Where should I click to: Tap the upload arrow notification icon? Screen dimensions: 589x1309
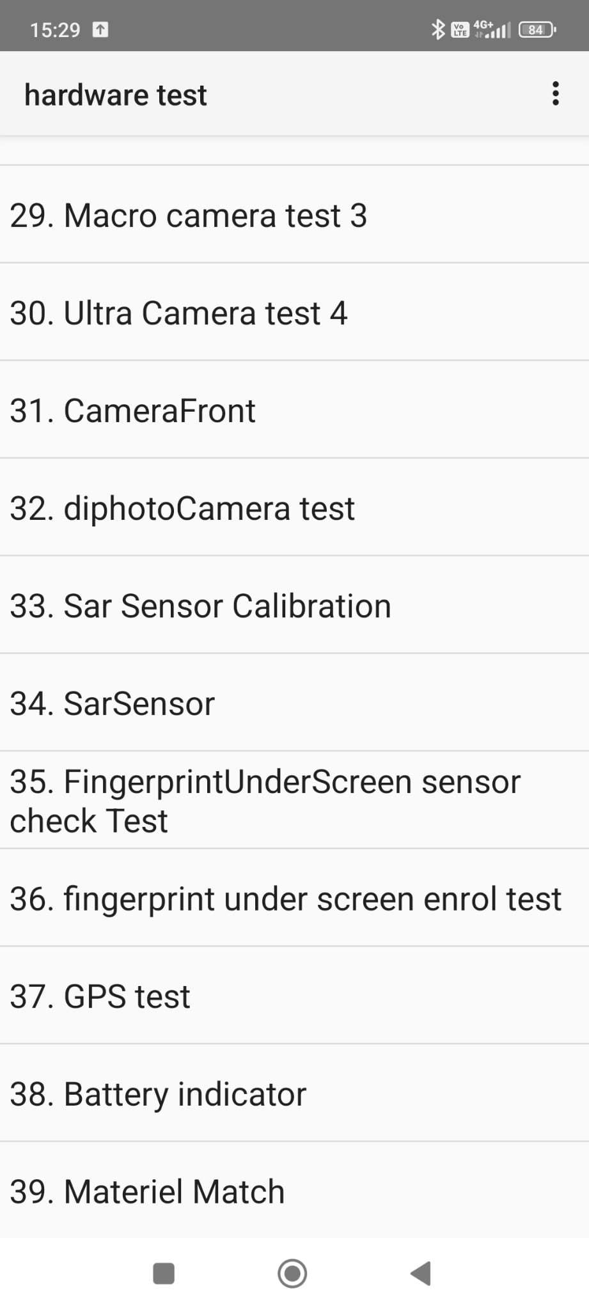(x=100, y=29)
